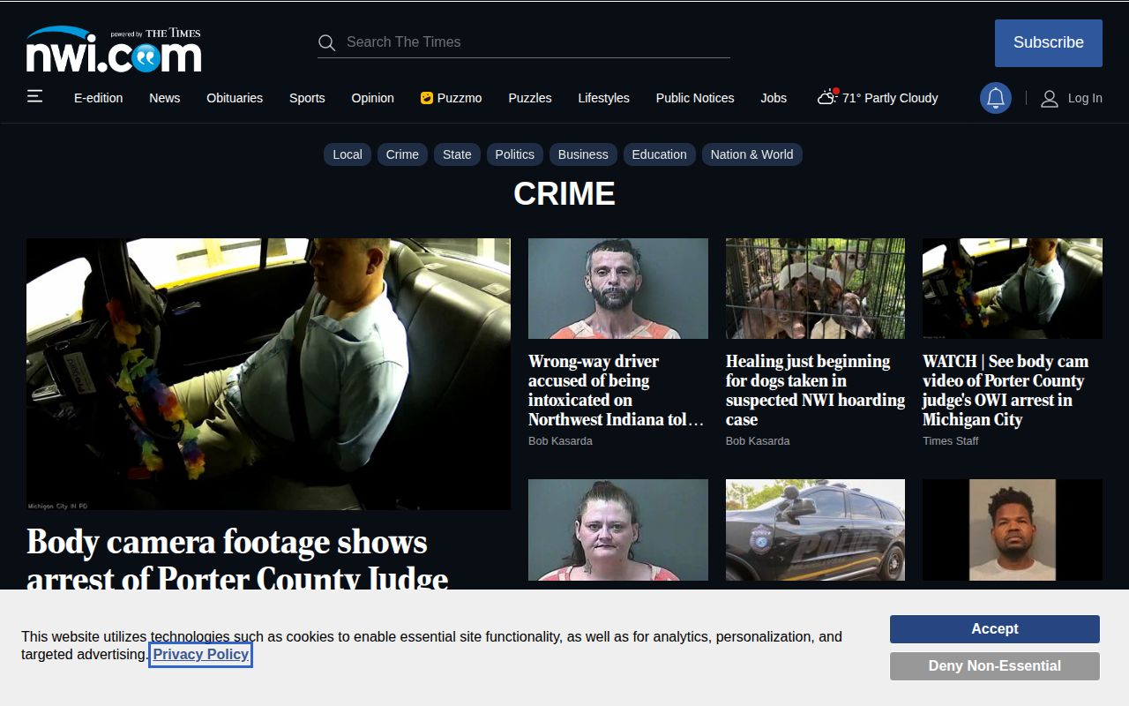Click Times Staff author byline
Screen dimensions: 1129x706
[x=951, y=441]
